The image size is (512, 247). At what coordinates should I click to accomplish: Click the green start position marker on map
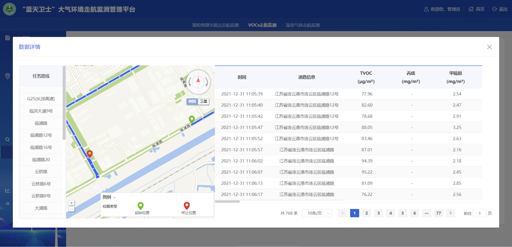(192, 119)
